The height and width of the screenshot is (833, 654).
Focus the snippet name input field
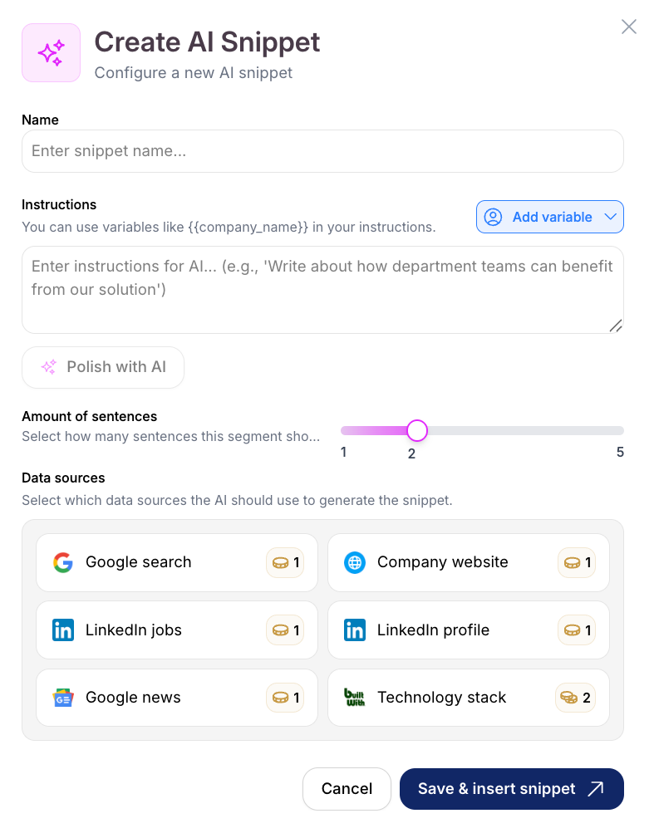[x=322, y=151]
